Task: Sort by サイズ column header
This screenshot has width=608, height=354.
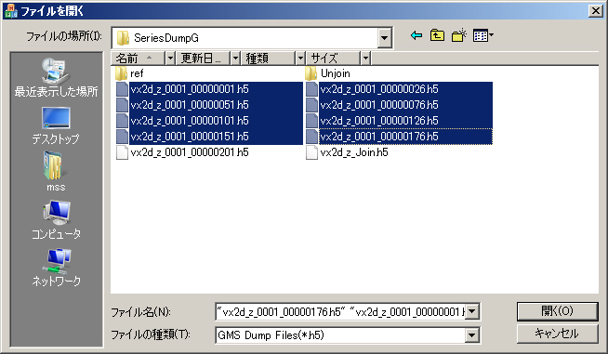Action: coord(334,59)
